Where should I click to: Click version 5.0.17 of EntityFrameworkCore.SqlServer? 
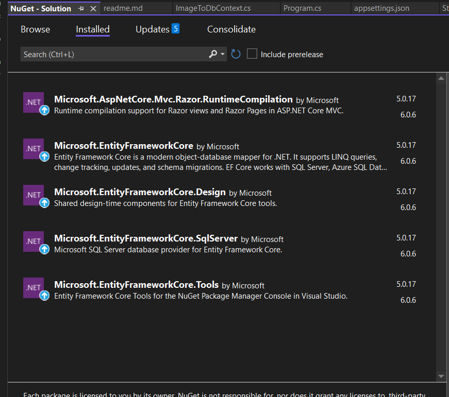[406, 238]
